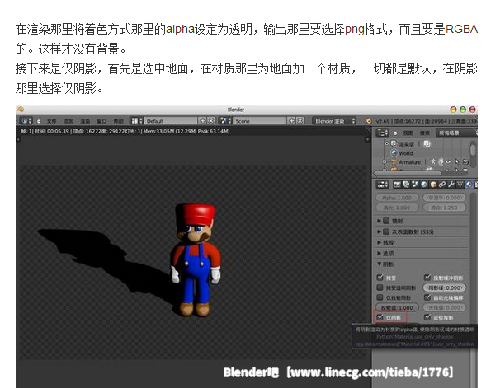Uncheck the 近似投影 checkbox
The image size is (486, 388).
pos(427,317)
